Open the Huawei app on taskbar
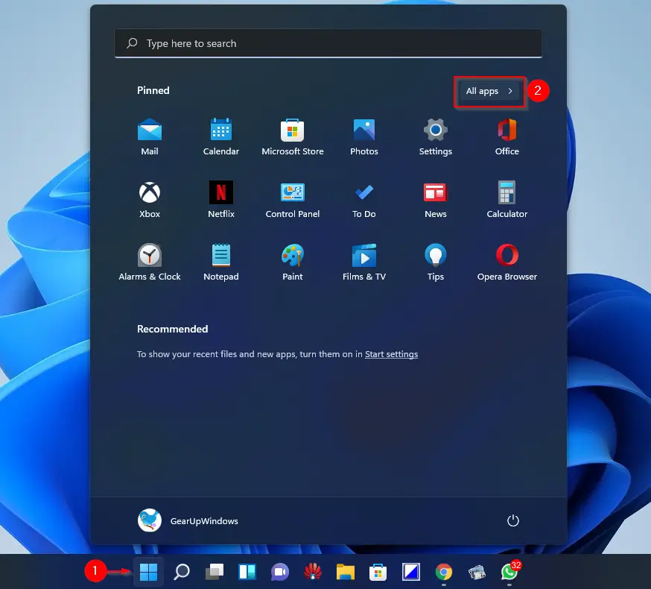 tap(313, 572)
